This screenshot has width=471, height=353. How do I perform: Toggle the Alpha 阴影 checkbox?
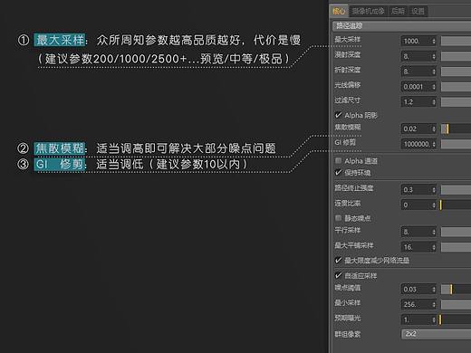(x=338, y=115)
